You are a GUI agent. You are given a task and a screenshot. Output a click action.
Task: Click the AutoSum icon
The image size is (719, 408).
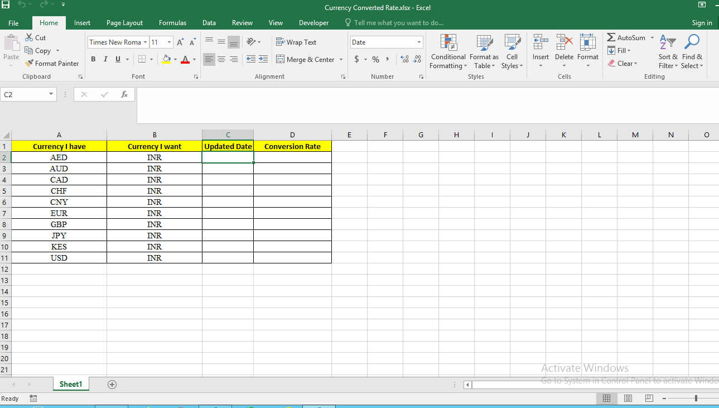point(611,37)
